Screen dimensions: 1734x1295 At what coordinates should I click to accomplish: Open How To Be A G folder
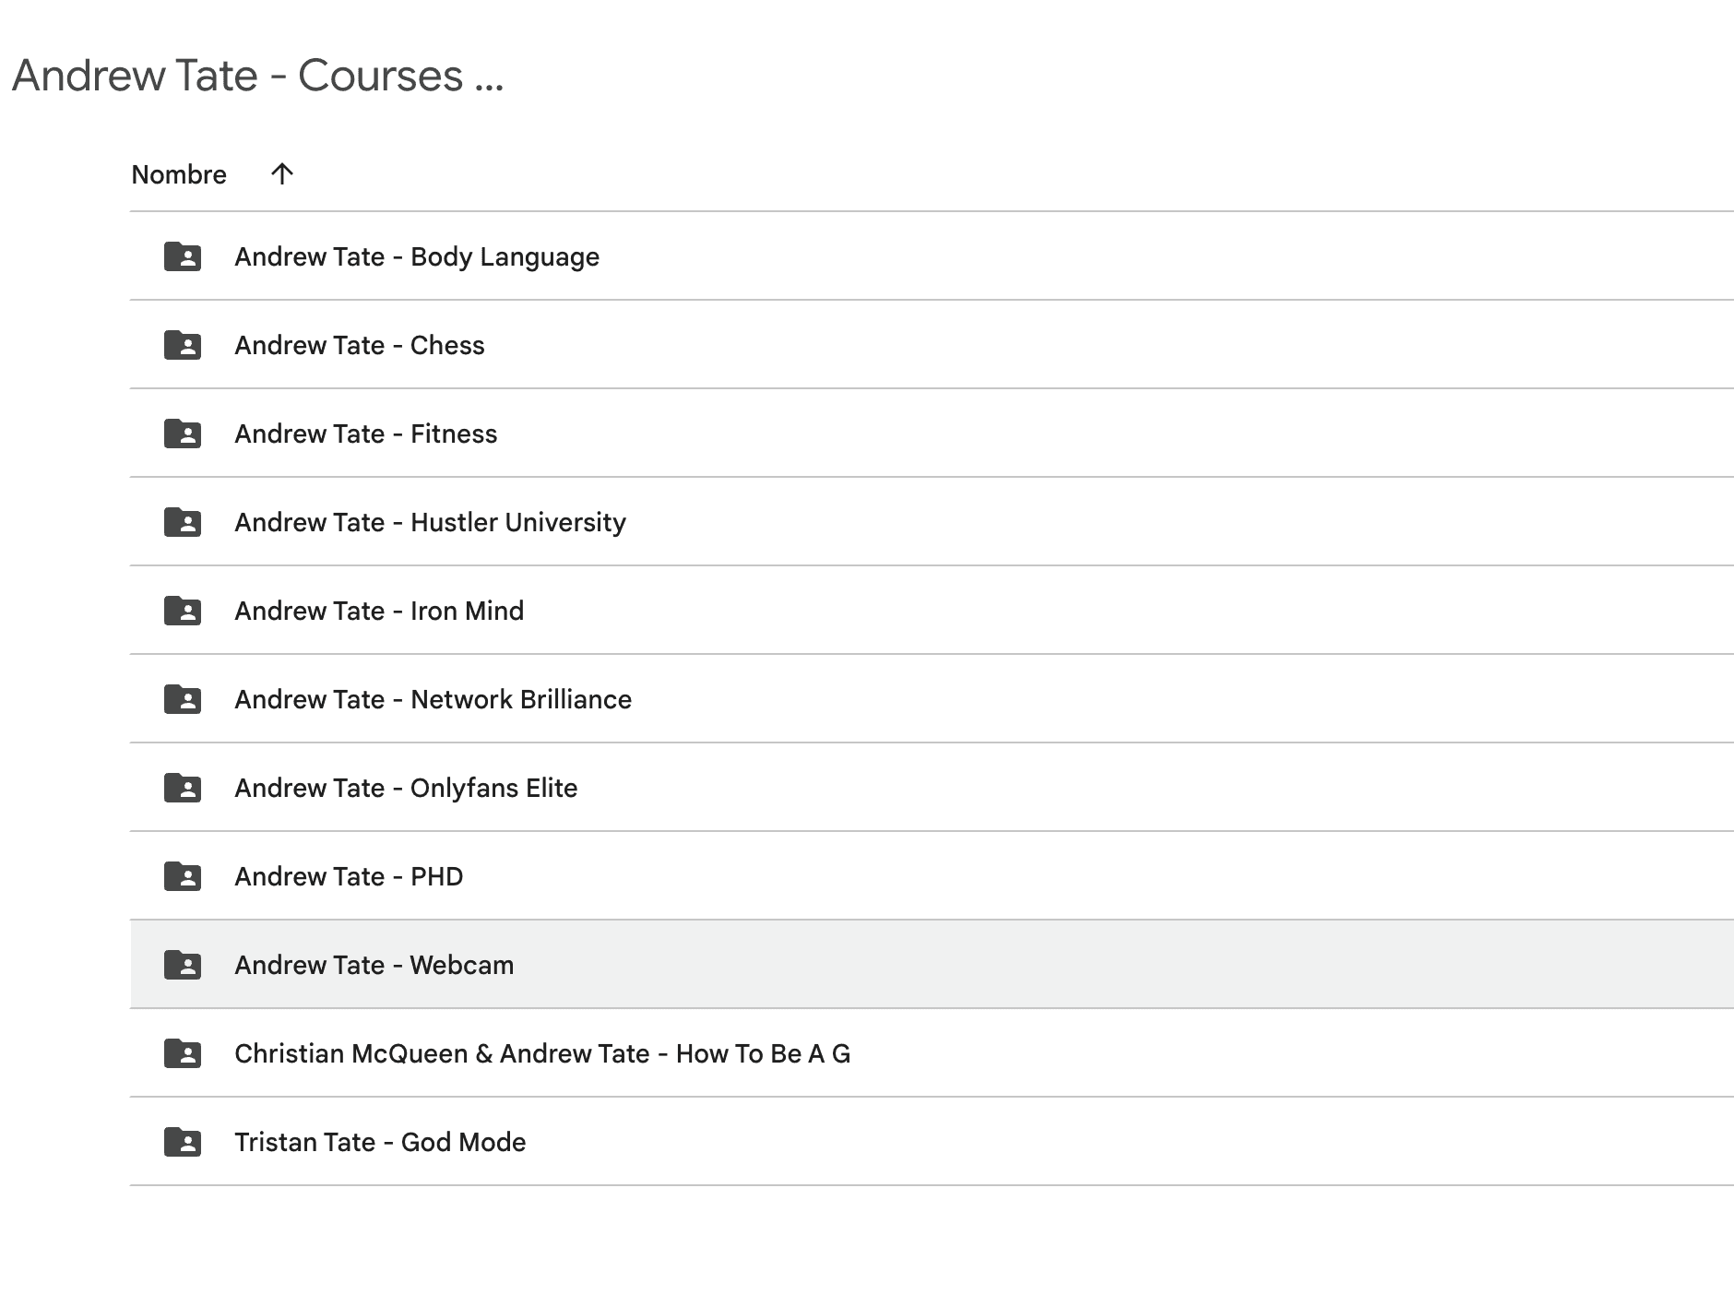(x=541, y=1053)
